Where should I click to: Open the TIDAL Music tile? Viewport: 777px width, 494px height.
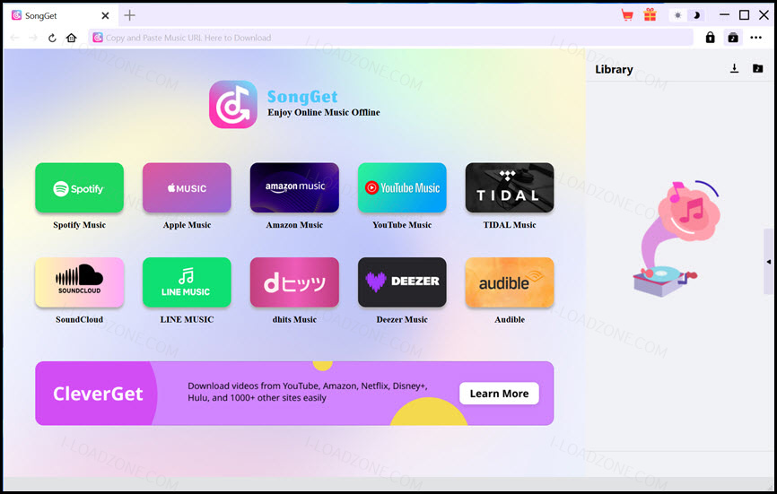(510, 188)
